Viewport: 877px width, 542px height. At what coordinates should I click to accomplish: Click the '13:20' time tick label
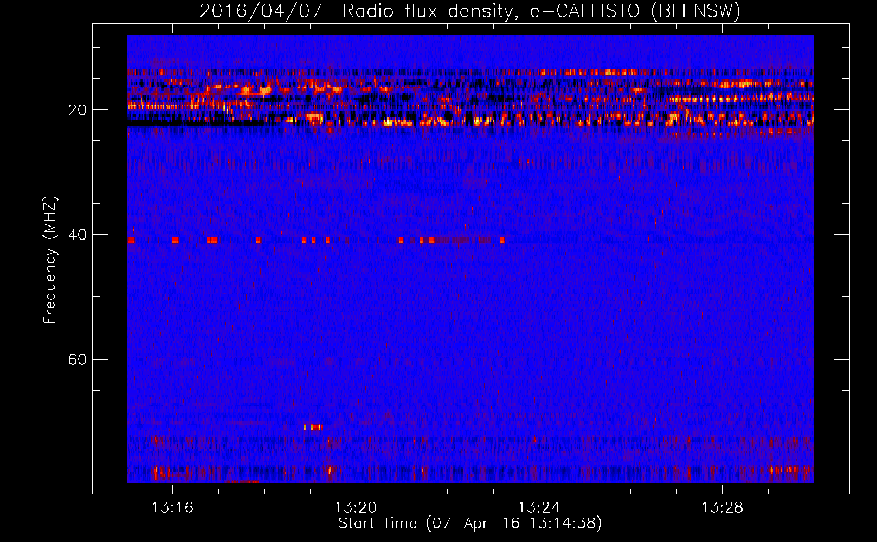click(356, 508)
